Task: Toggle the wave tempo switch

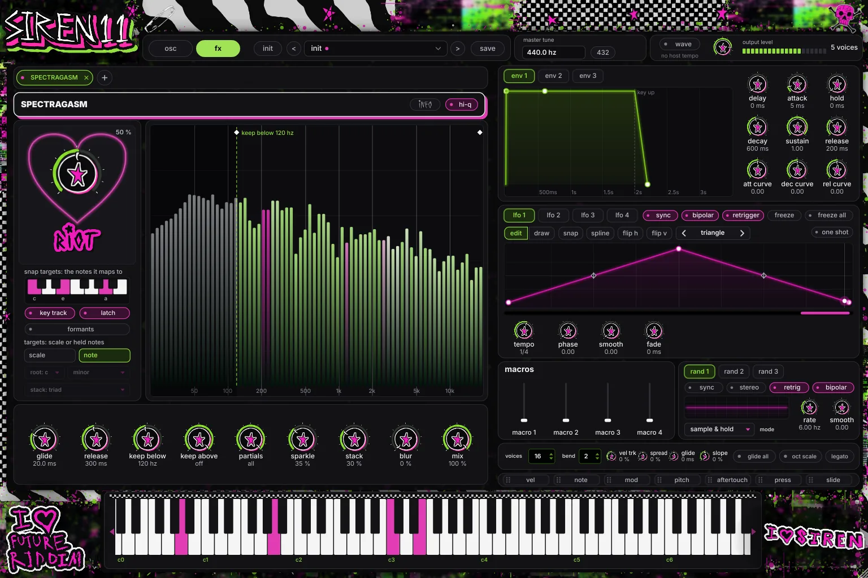Action: pos(680,44)
